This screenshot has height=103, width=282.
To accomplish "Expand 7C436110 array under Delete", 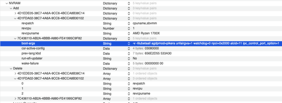I will click(15, 98).
